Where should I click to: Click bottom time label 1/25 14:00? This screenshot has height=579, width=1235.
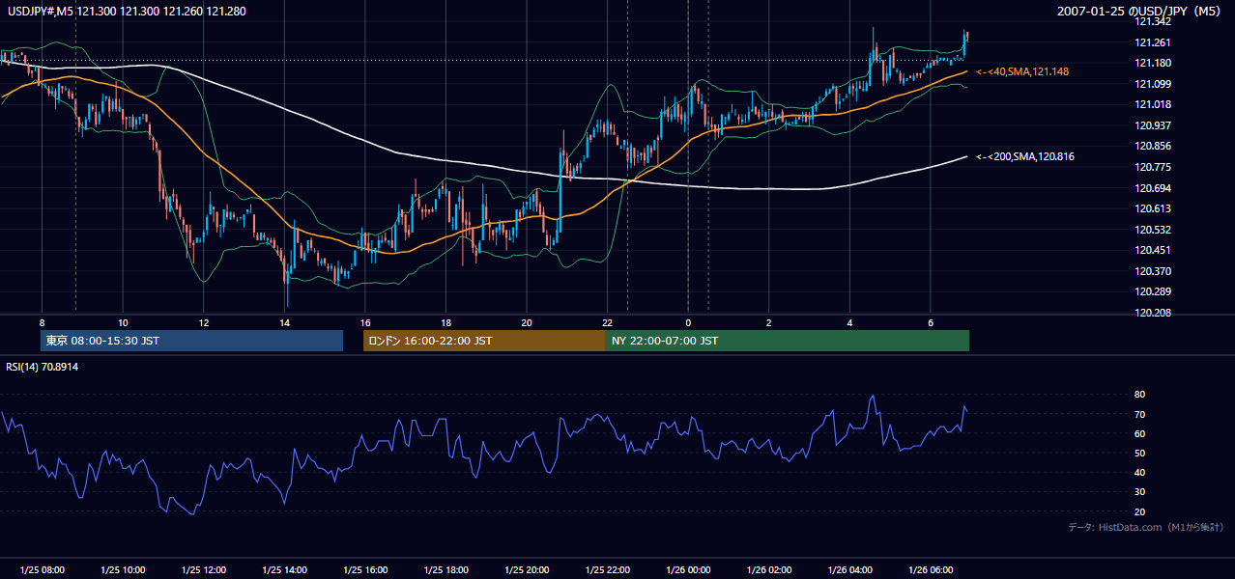284,570
